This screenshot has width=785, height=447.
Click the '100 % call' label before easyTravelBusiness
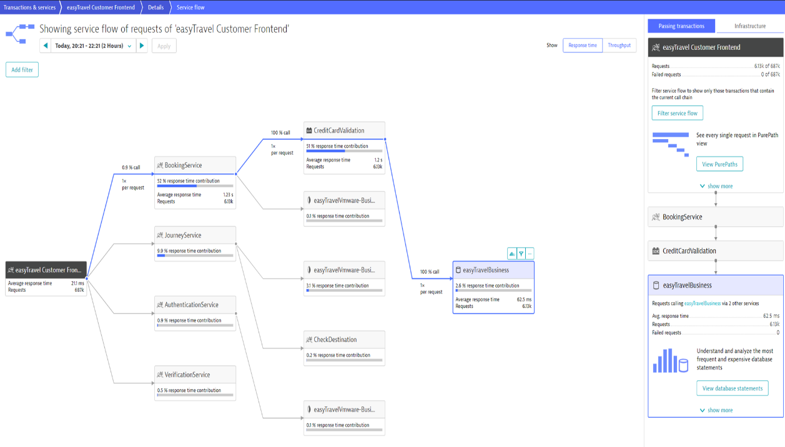pos(430,272)
